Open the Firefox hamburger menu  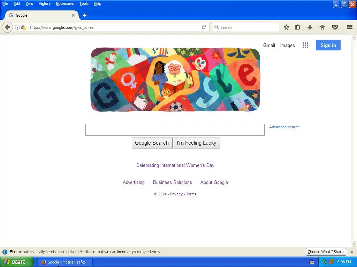pyautogui.click(x=350, y=27)
